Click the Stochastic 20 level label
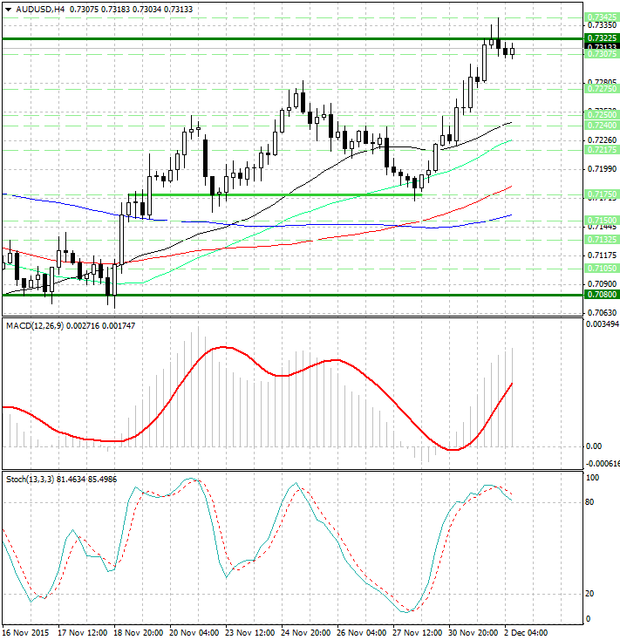The width and height of the screenshot is (620, 640). (589, 594)
